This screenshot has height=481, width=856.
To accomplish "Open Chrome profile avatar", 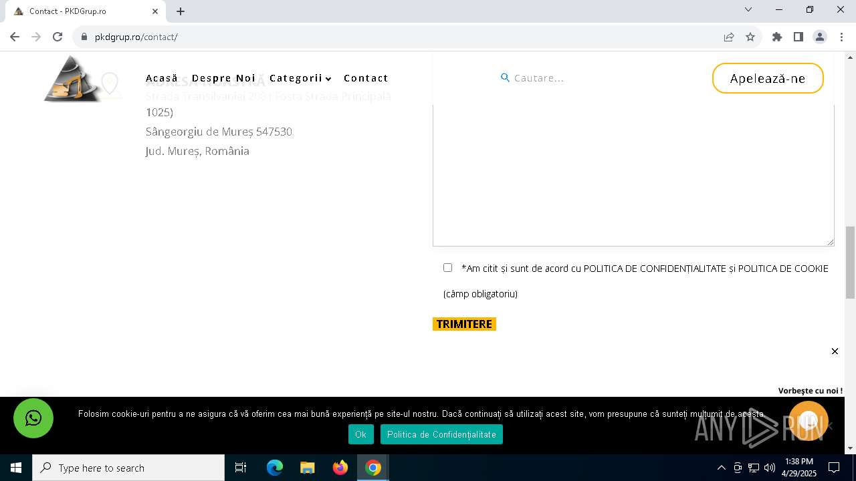I will pos(820,37).
